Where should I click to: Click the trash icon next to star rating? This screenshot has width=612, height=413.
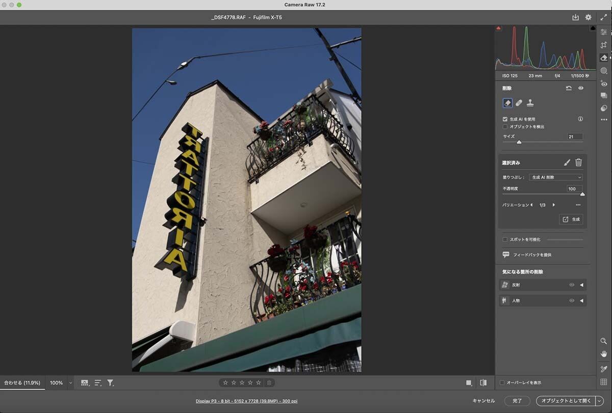(269, 382)
